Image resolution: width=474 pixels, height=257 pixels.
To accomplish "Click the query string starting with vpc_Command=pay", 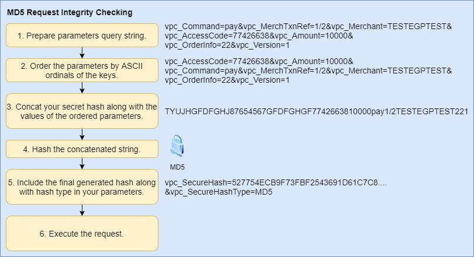I will tap(309, 27).
